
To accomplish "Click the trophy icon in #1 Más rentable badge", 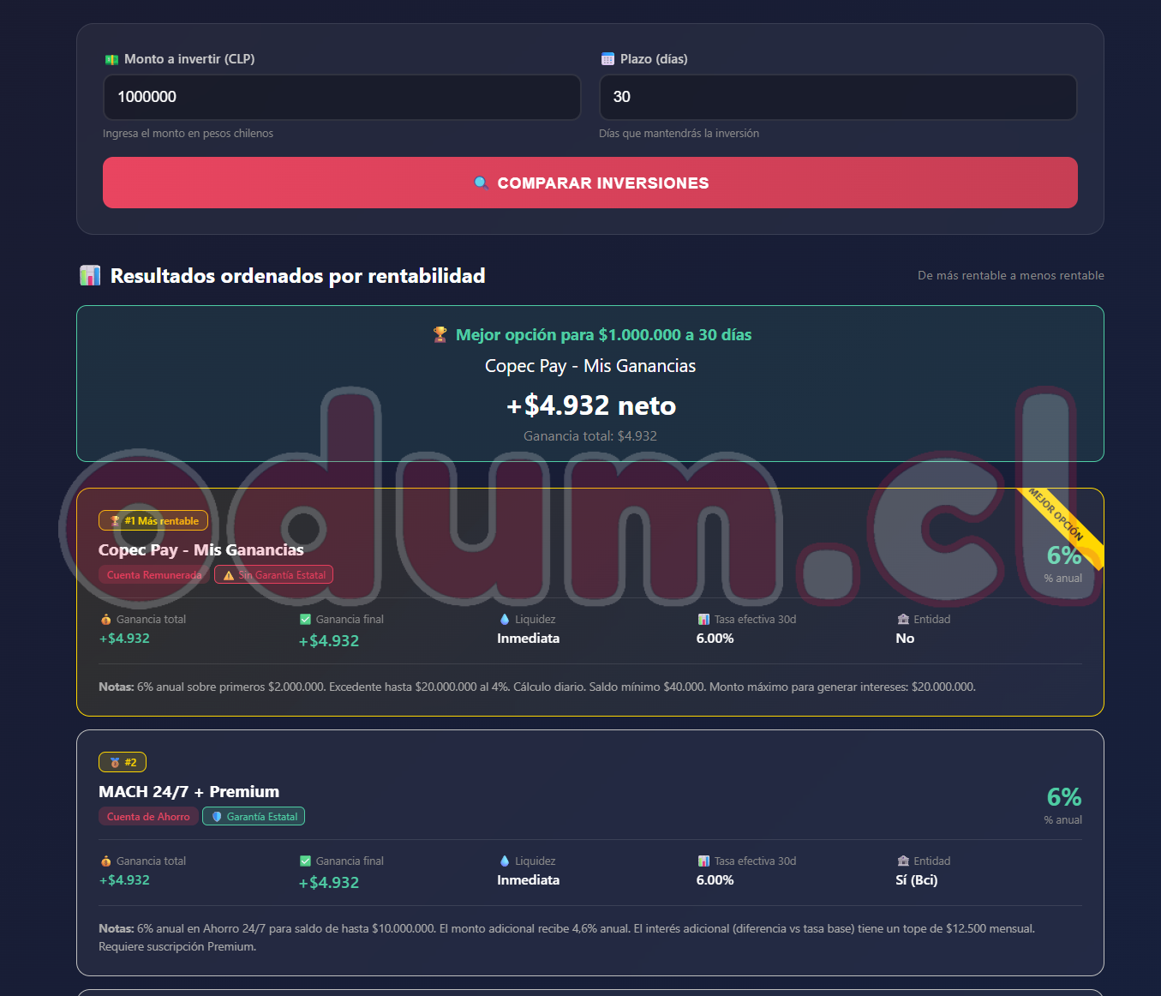I will (x=115, y=521).
